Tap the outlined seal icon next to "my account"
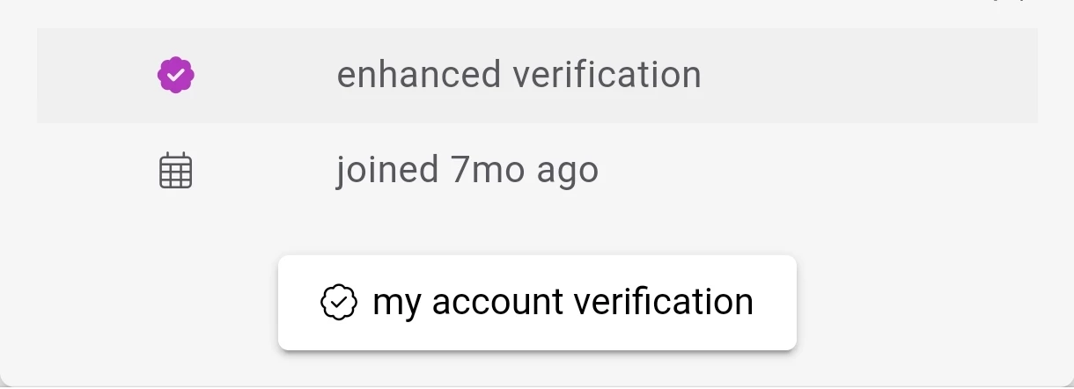 tap(339, 303)
